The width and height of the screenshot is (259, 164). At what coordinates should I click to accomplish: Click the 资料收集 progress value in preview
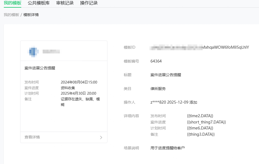(68, 88)
